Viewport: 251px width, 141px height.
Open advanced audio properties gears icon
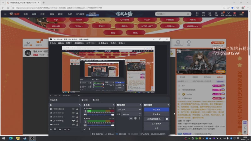(85, 129)
